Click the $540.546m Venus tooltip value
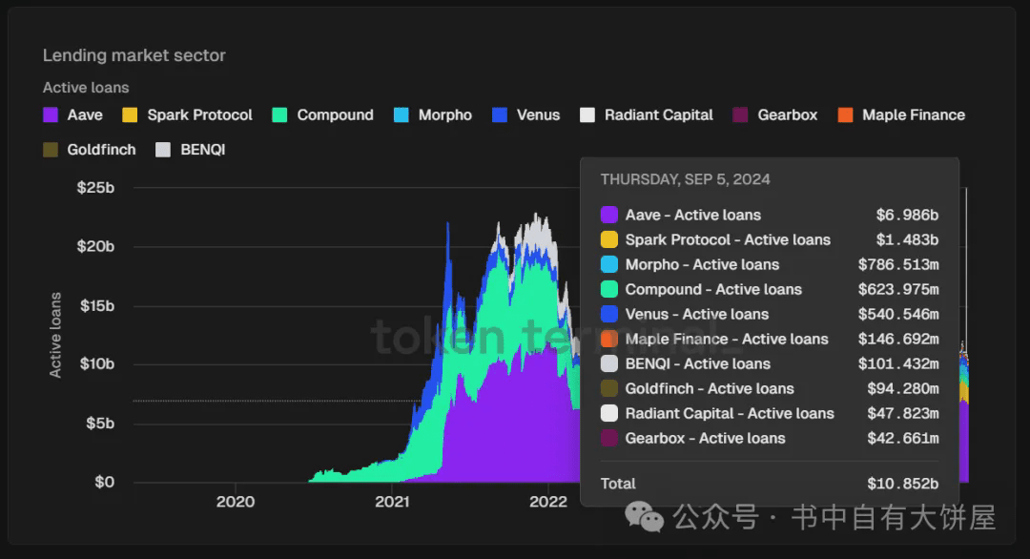 pos(898,315)
